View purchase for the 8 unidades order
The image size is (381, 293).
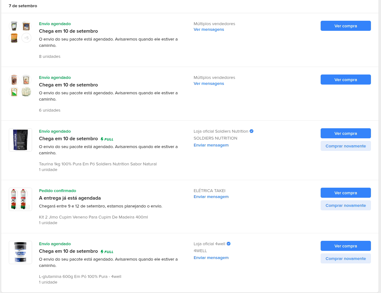pyautogui.click(x=346, y=26)
